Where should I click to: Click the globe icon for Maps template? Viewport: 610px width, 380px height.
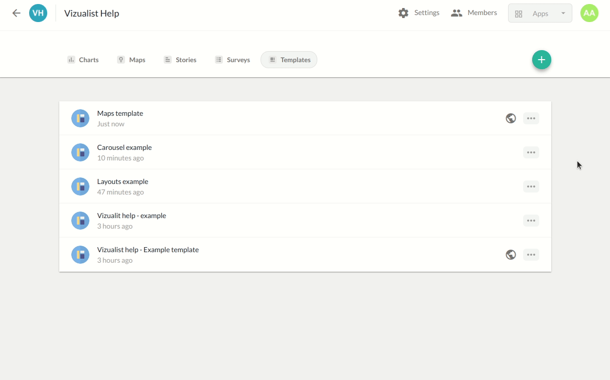coord(511,119)
